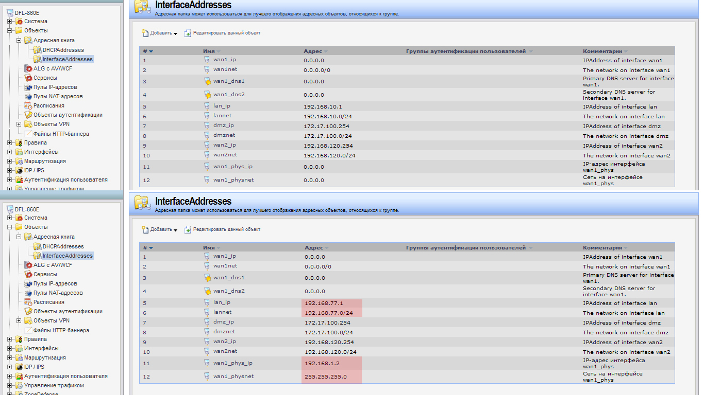Click wan1_phys_ip row icon in lower table

[x=207, y=363]
